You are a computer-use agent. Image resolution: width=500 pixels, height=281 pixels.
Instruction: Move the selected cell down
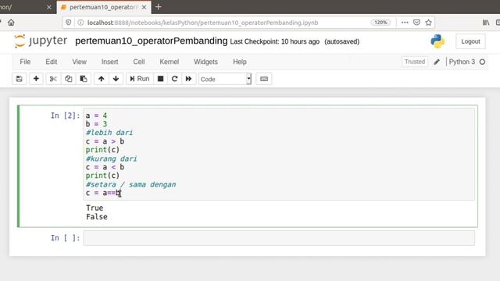116,79
